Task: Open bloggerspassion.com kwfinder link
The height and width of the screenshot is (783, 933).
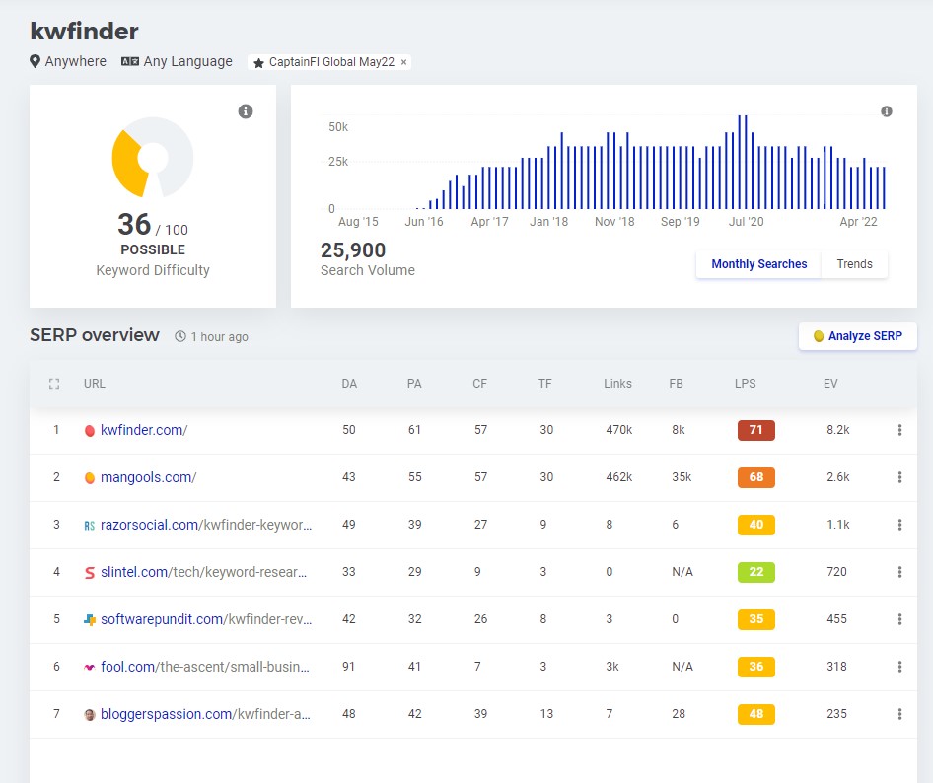Action: tap(205, 714)
